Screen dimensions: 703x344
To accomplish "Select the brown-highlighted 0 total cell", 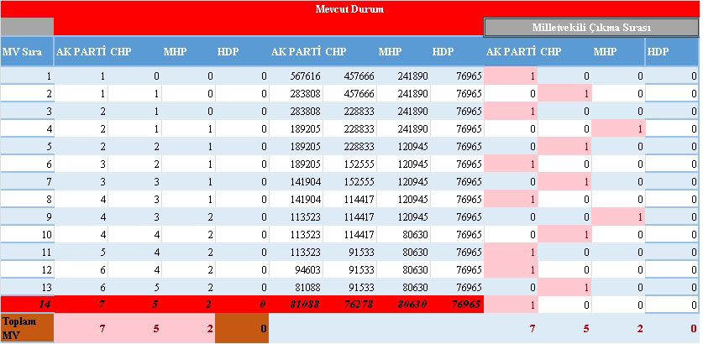I will coord(242,328).
